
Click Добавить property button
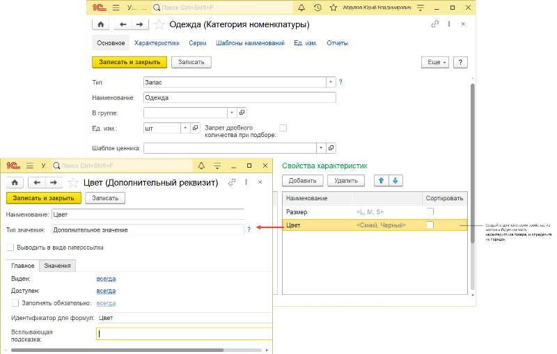point(302,181)
